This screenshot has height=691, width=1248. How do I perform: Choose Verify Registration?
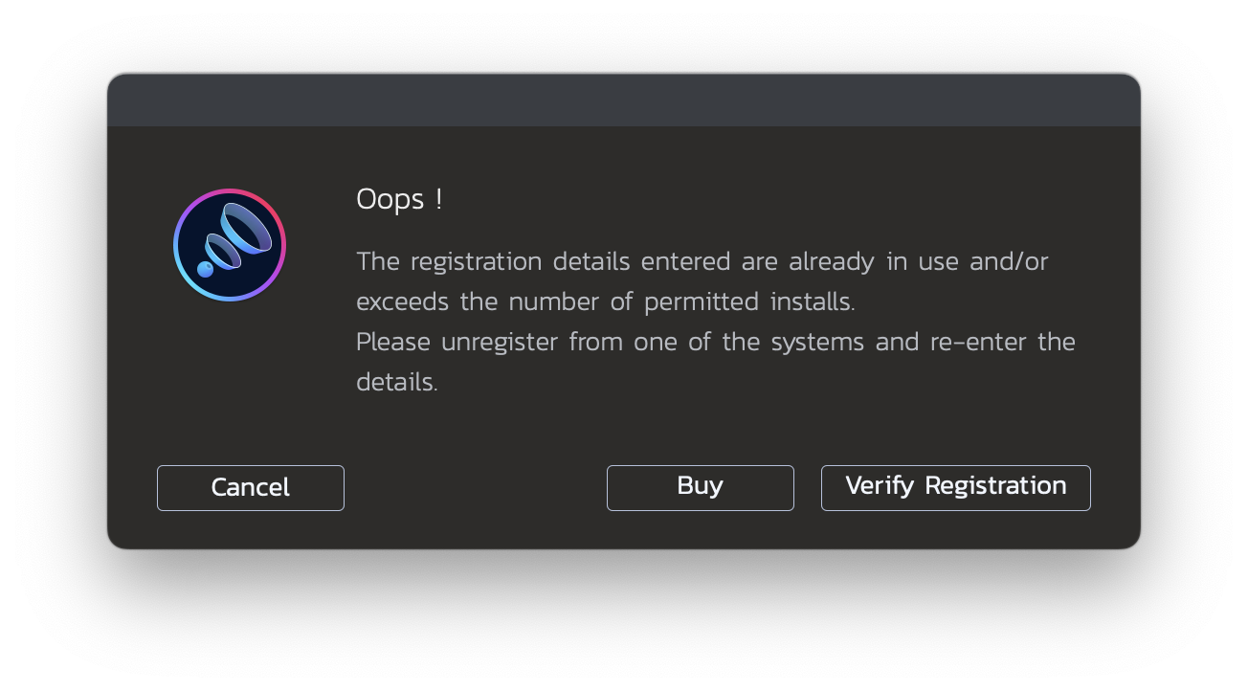tap(955, 487)
